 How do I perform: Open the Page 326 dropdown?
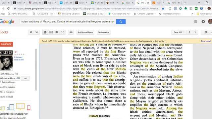(x=179, y=32)
